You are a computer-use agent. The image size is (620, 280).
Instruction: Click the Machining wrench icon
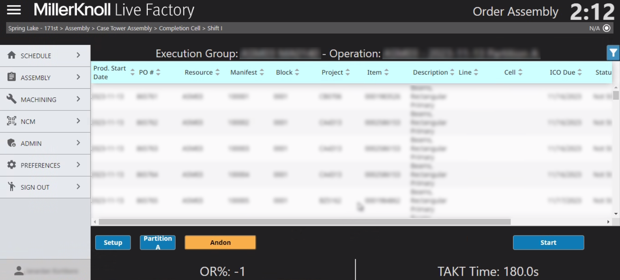click(11, 99)
